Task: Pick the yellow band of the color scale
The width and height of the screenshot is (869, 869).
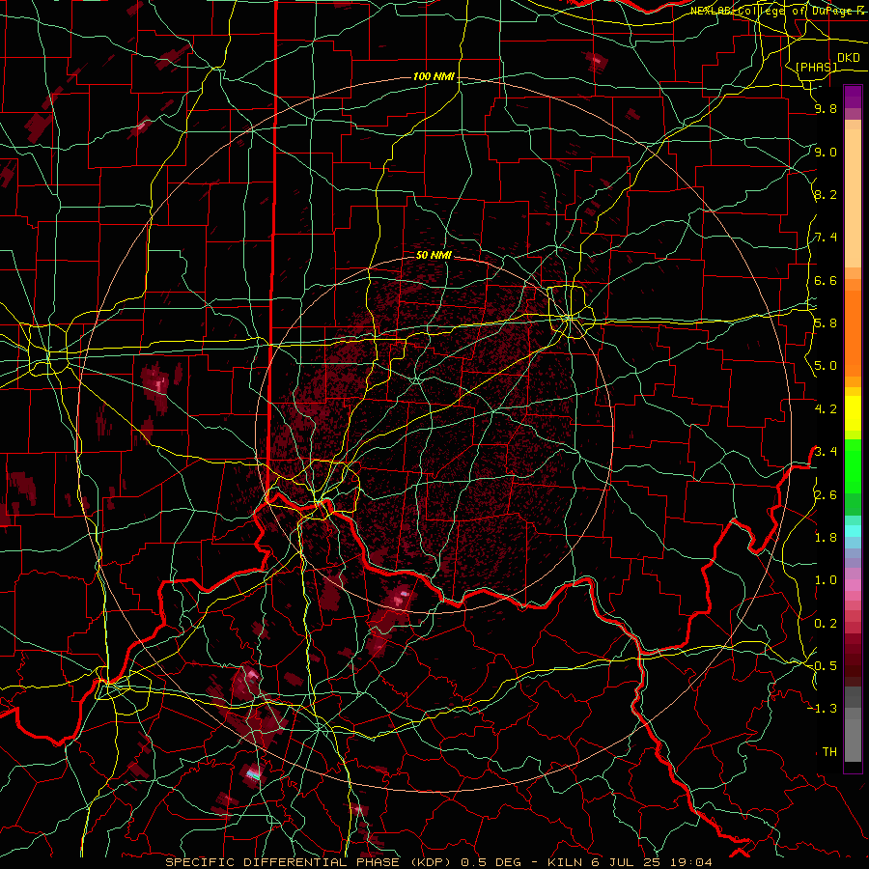Action: click(853, 413)
